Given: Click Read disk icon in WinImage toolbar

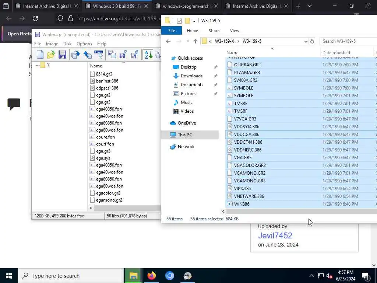Looking at the screenshot, I should [112, 55].
